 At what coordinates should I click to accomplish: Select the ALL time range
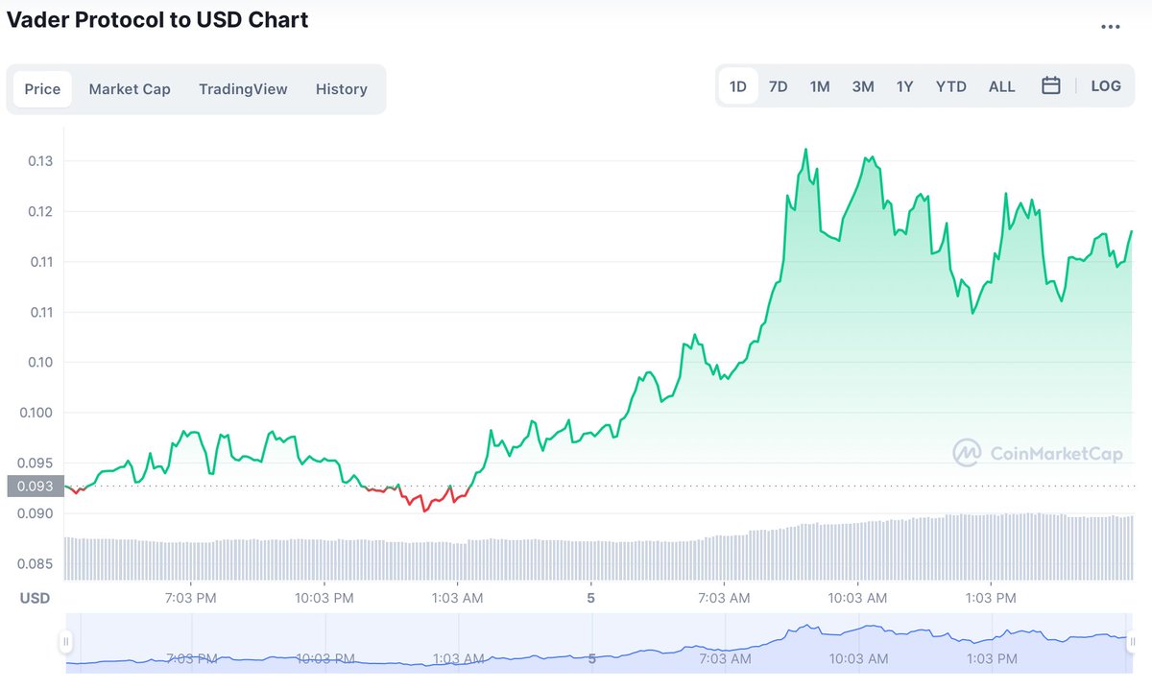[x=1001, y=86]
